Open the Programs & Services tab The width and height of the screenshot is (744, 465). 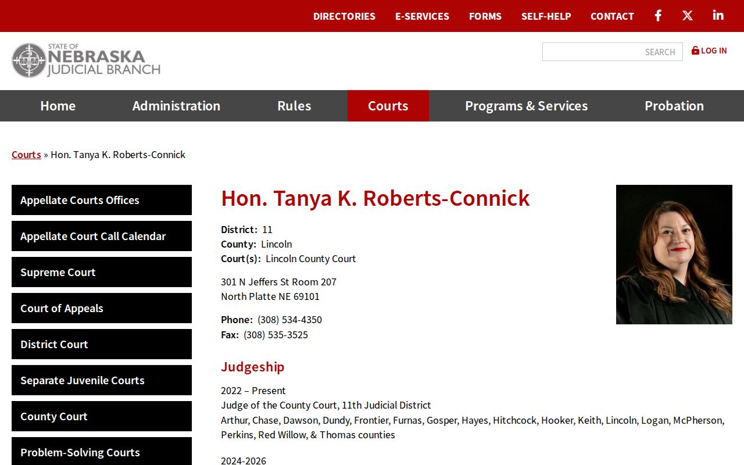526,106
